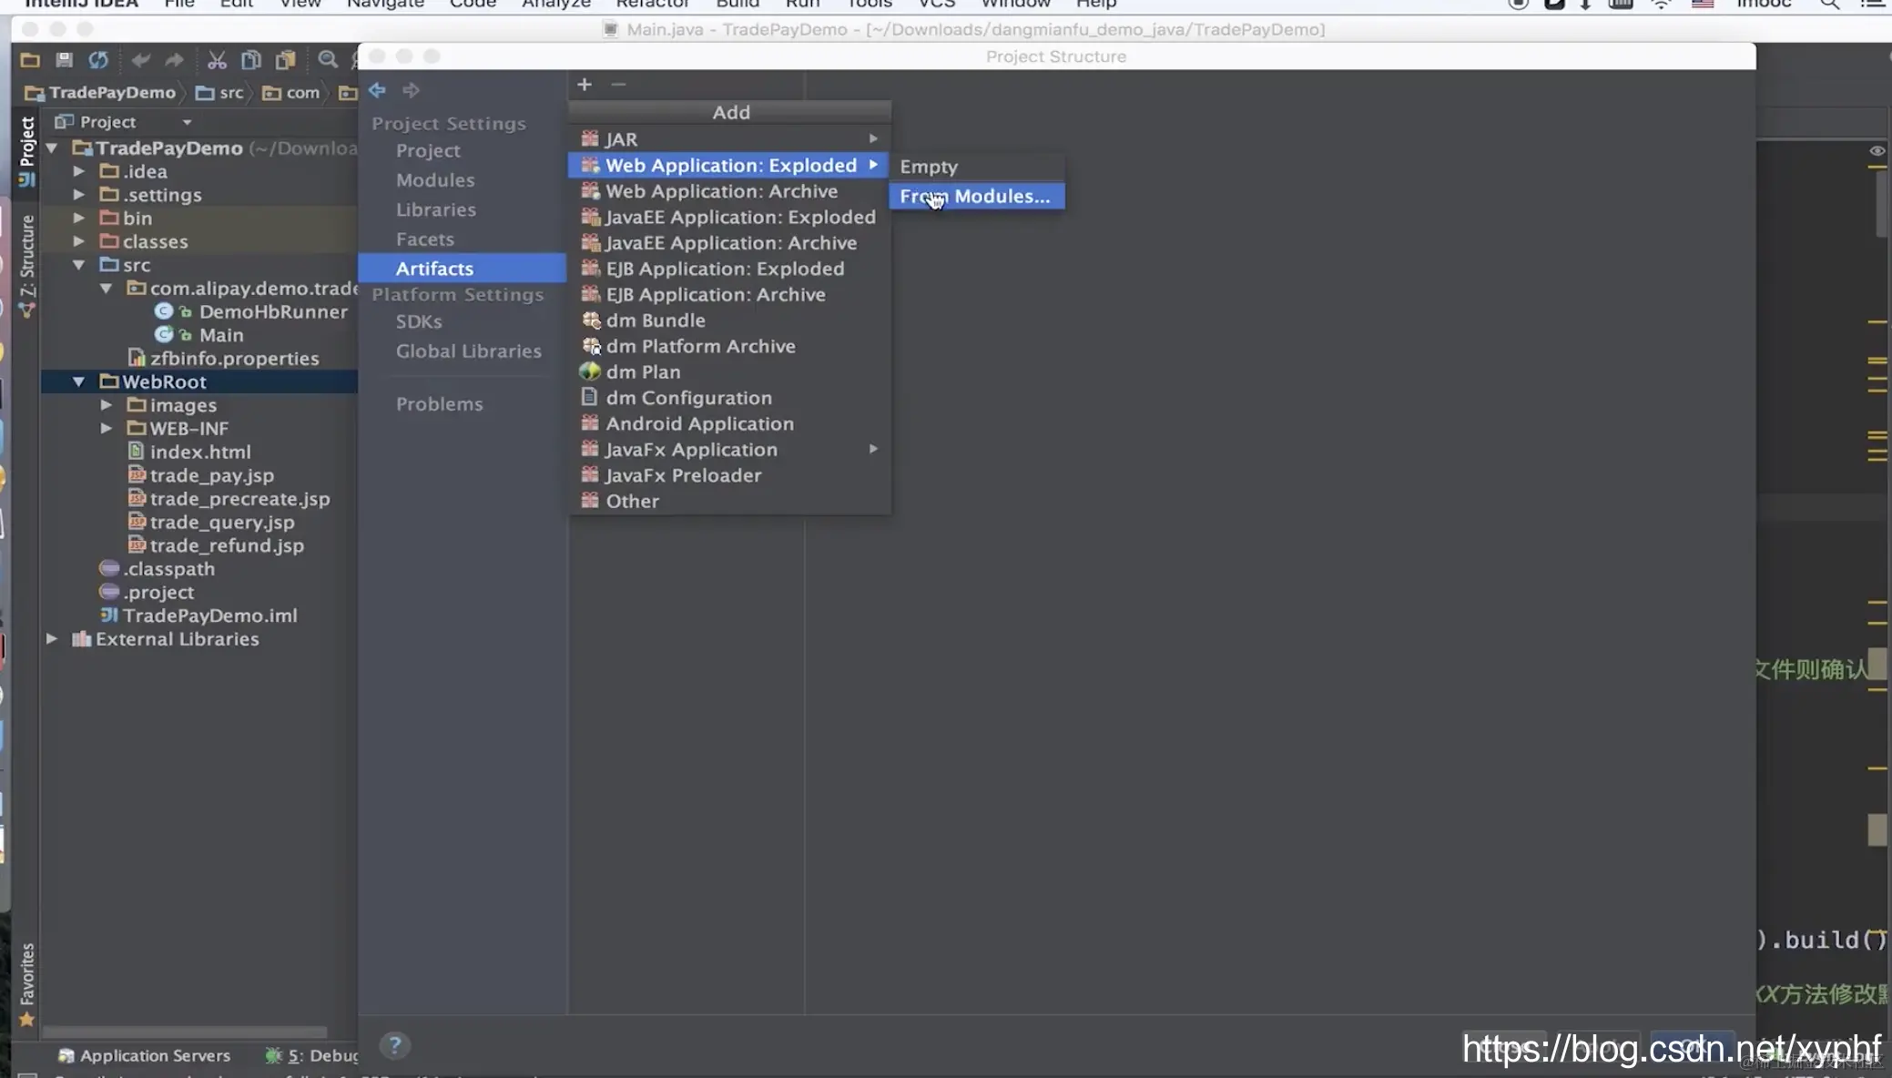1892x1078 pixels.
Task: Collapse the WebRoot folder
Action: 79,382
